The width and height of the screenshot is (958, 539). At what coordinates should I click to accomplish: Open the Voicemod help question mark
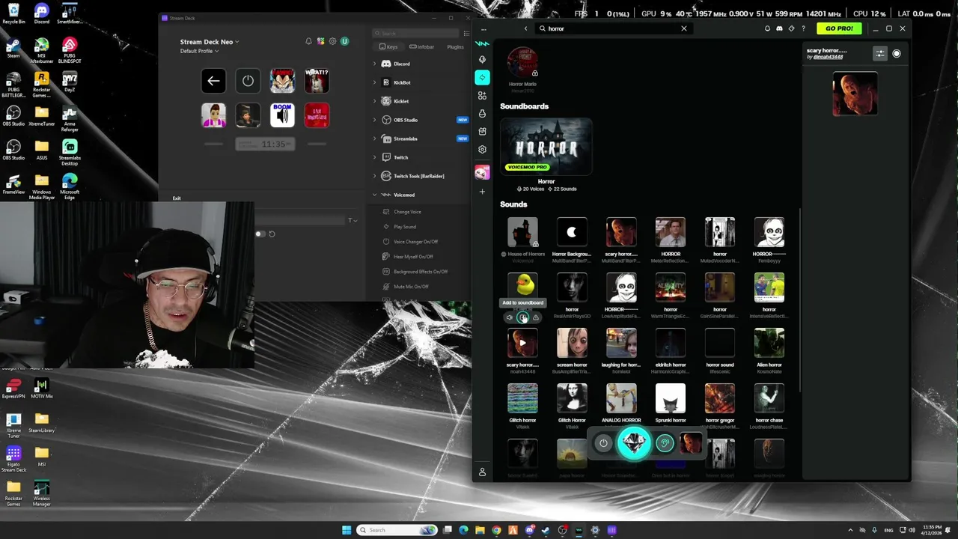(x=803, y=28)
